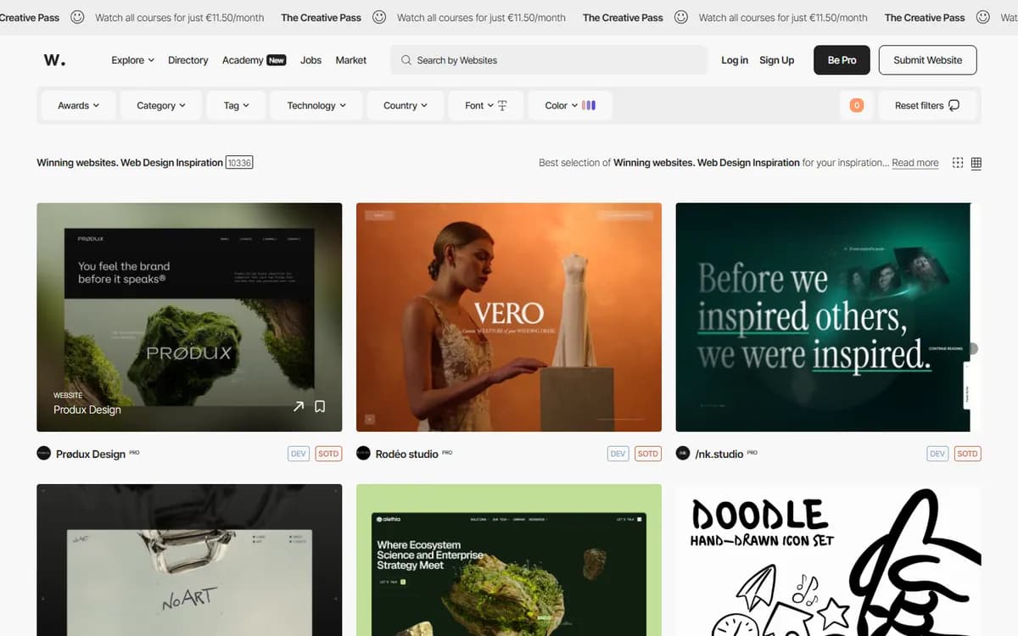Image resolution: width=1018 pixels, height=636 pixels.
Task: Open the arrow icon on Produx Design card
Action: (x=299, y=407)
